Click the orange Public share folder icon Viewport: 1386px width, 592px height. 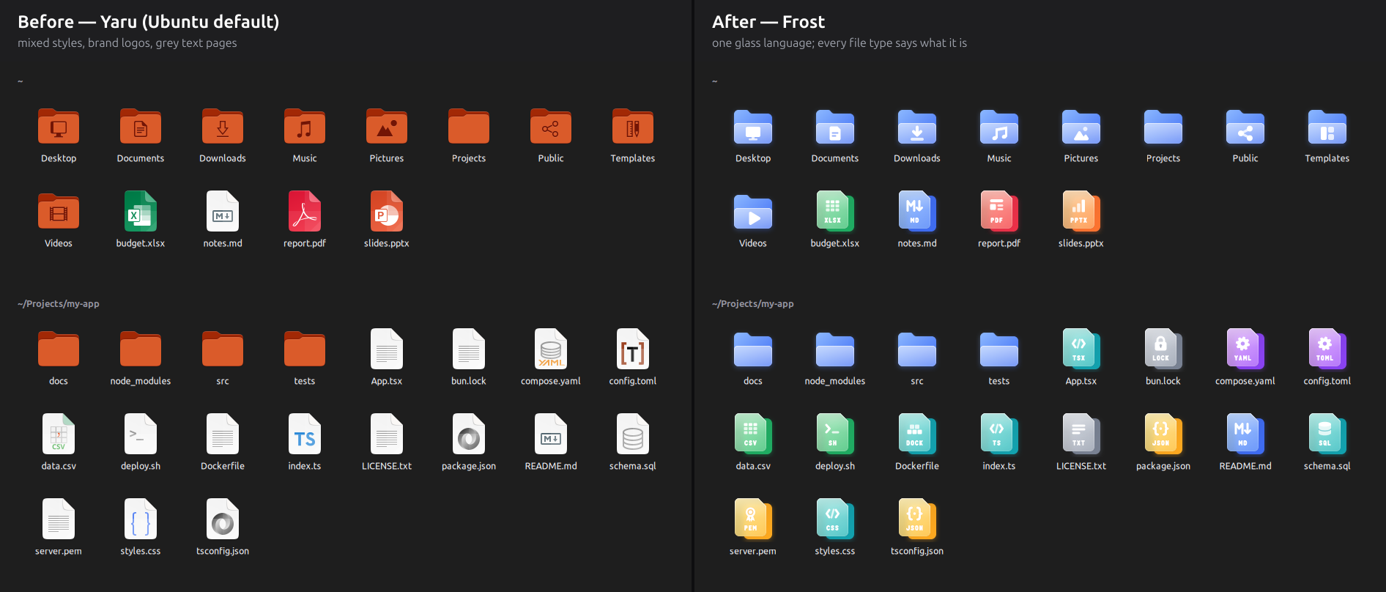click(551, 127)
